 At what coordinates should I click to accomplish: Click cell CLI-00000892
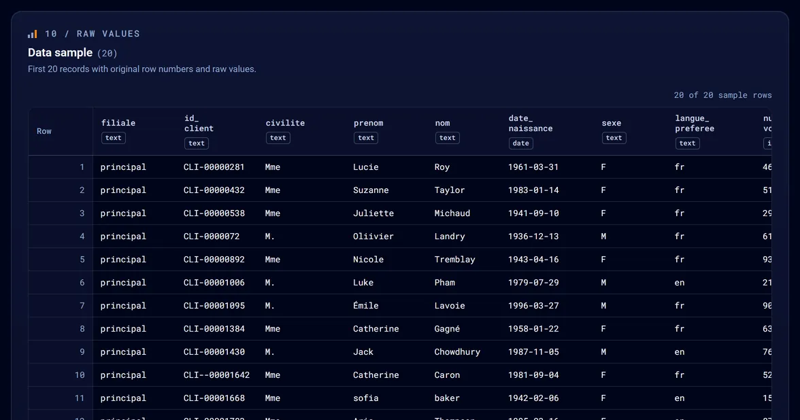click(x=214, y=259)
